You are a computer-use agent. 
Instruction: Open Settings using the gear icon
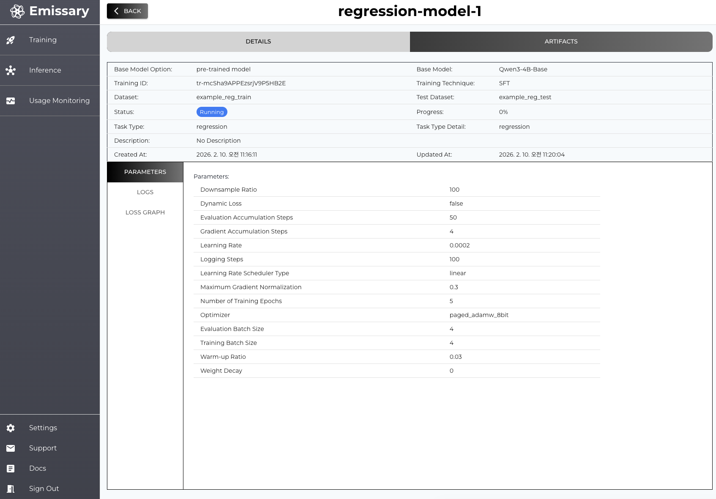(x=10, y=428)
